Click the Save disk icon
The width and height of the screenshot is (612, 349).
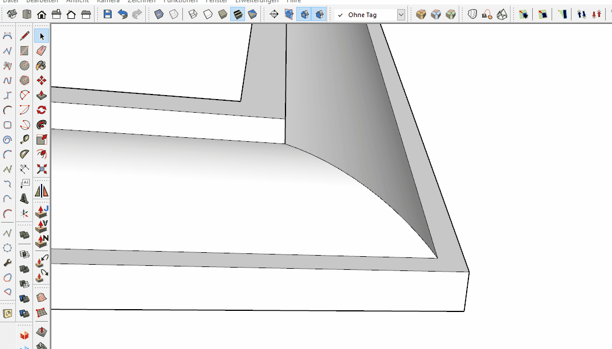click(x=108, y=14)
